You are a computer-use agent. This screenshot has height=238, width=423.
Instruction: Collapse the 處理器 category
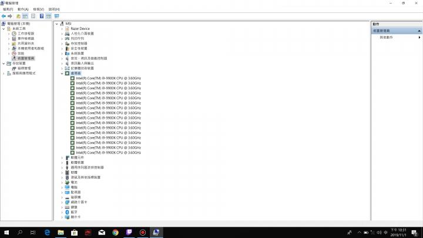pyautogui.click(x=62, y=73)
